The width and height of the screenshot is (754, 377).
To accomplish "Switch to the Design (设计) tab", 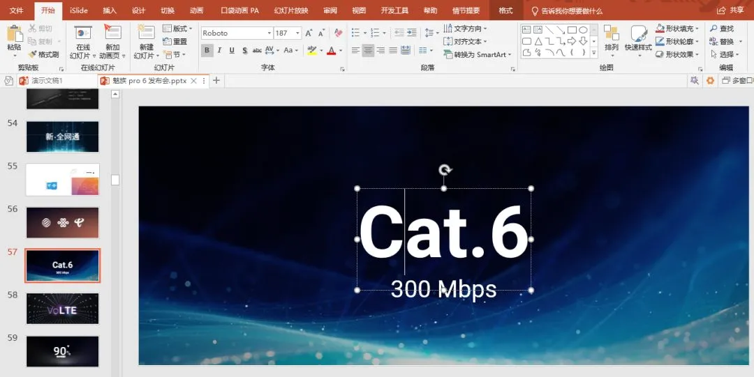I will (138, 10).
